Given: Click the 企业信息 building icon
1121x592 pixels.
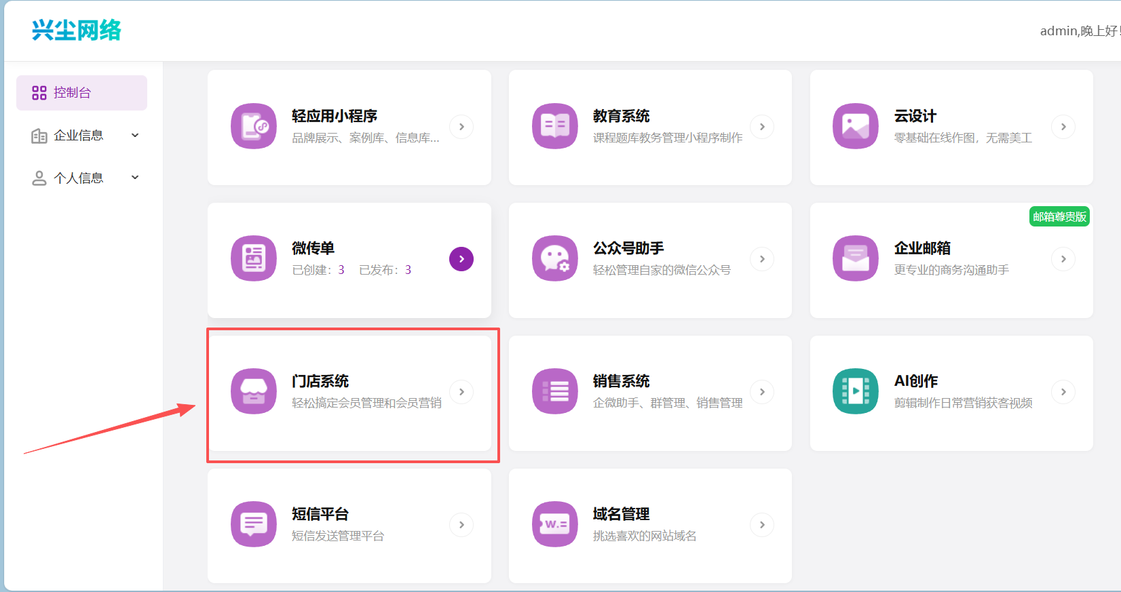Looking at the screenshot, I should click(39, 136).
